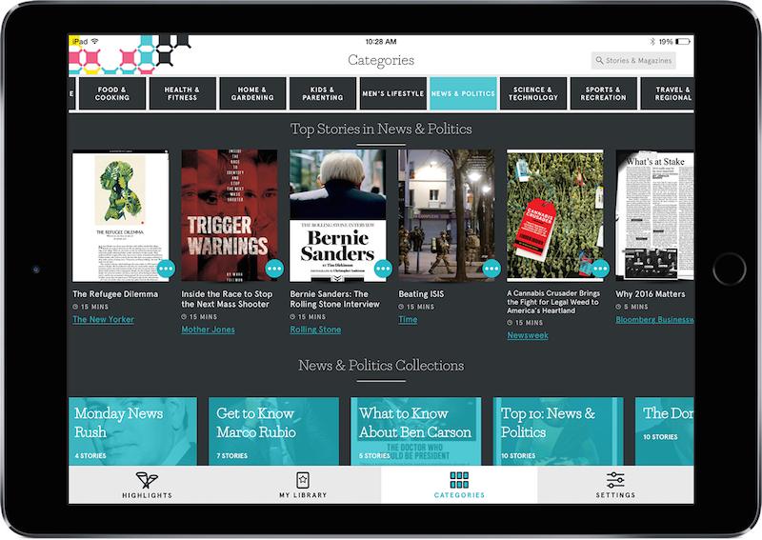
Task: Tap more options on Beating ISIS cover
Action: pos(491,269)
